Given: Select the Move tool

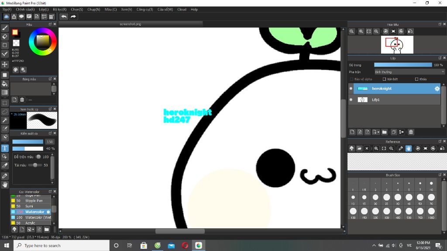Looking at the screenshot, I should pos(4,64).
